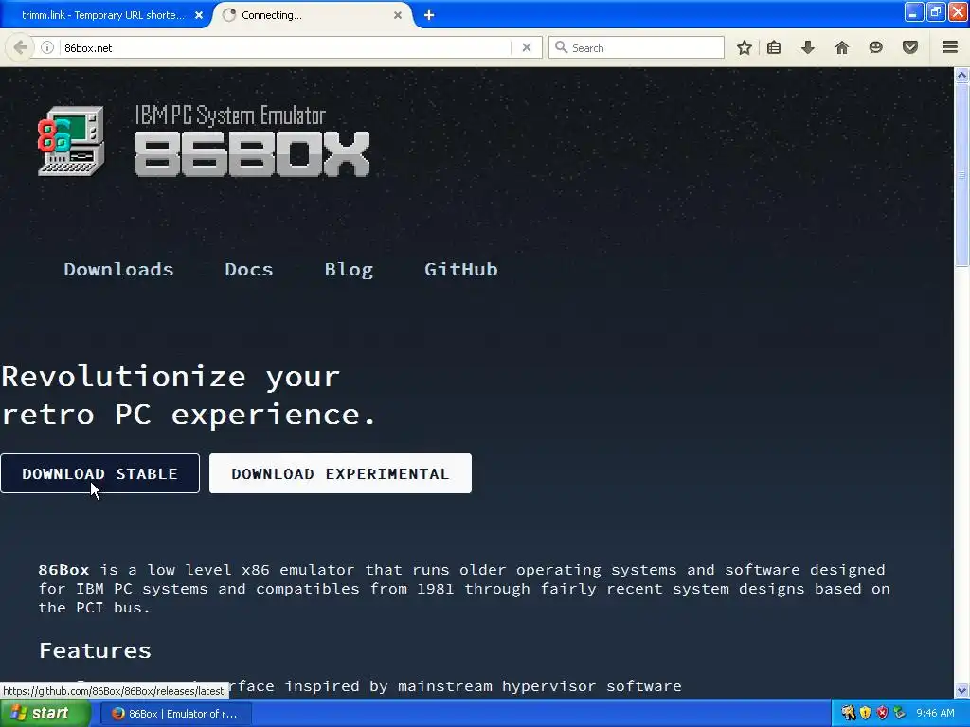Open the Docs navigation link
This screenshot has width=970, height=727.
coord(249,270)
